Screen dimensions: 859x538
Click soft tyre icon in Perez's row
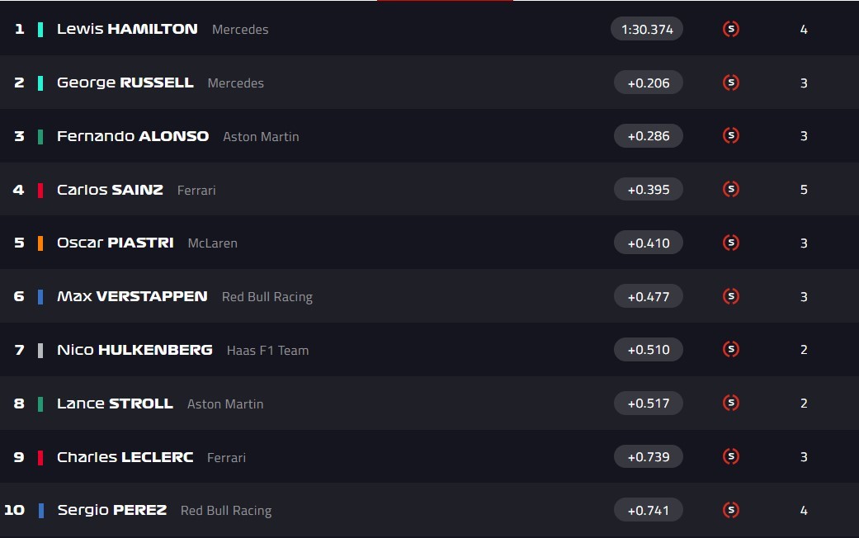730,510
